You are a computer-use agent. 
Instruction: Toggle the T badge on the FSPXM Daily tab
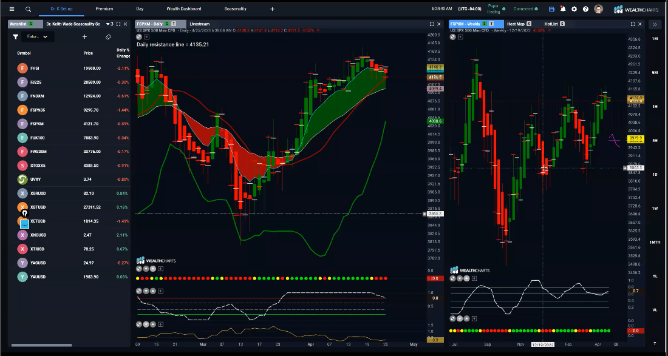tap(174, 24)
